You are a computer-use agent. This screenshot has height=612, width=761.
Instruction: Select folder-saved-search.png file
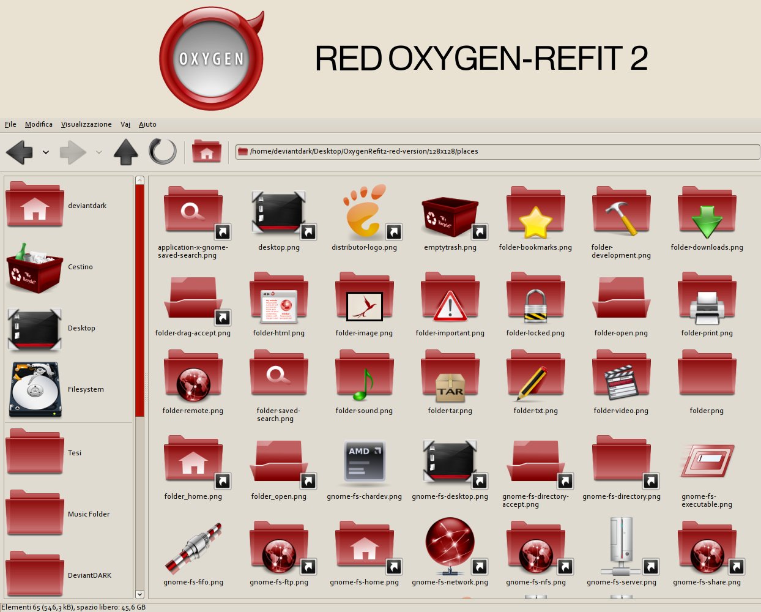[279, 386]
